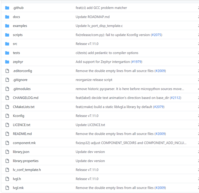Open 'Update dev version' commit in library.json row
The image size is (199, 193).
(x=90, y=152)
